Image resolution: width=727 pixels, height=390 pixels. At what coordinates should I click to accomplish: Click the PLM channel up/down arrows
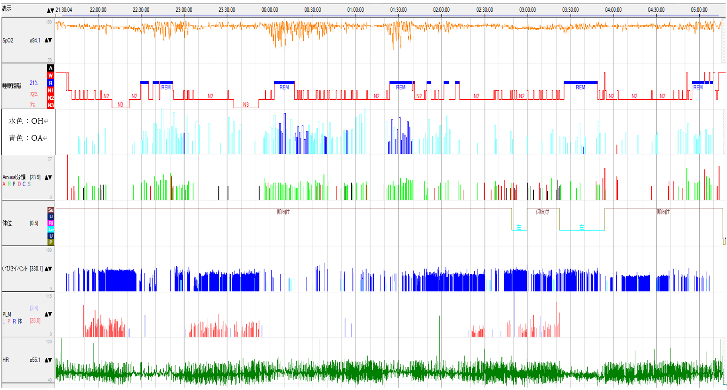click(x=48, y=314)
